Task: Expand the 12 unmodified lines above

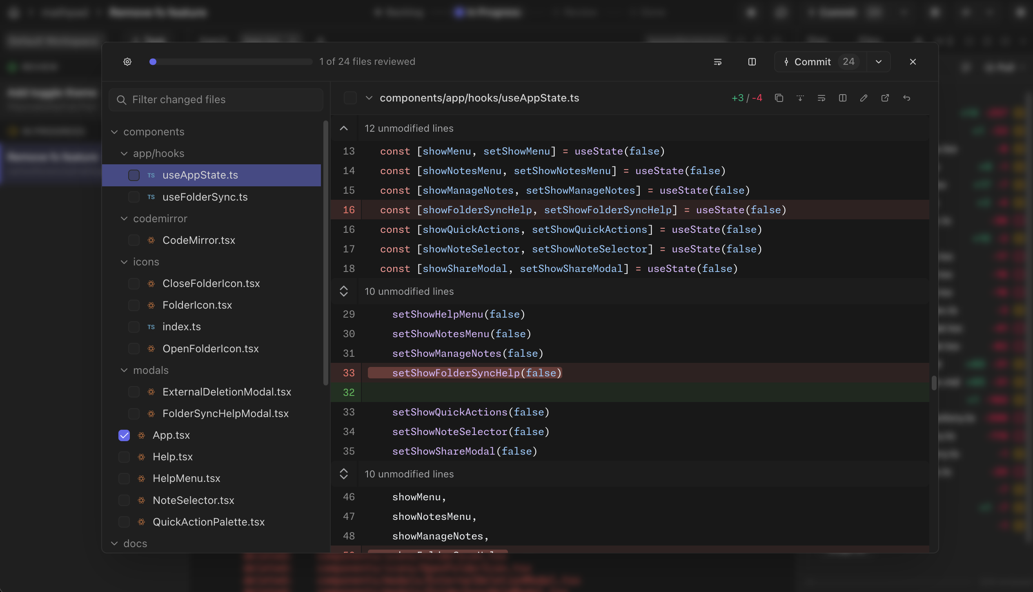Action: 344,128
